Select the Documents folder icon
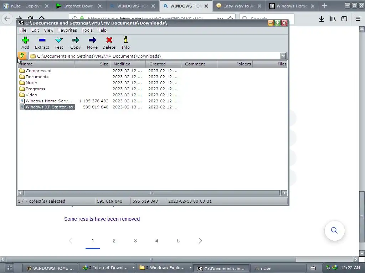 click(22, 77)
